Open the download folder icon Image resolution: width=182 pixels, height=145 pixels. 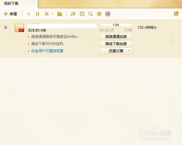60,14
